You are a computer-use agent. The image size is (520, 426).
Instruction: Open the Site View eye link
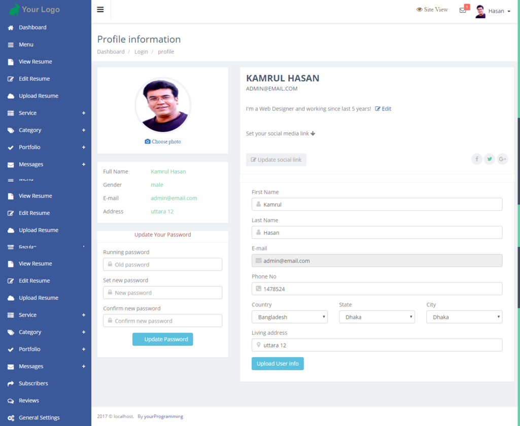pyautogui.click(x=432, y=10)
